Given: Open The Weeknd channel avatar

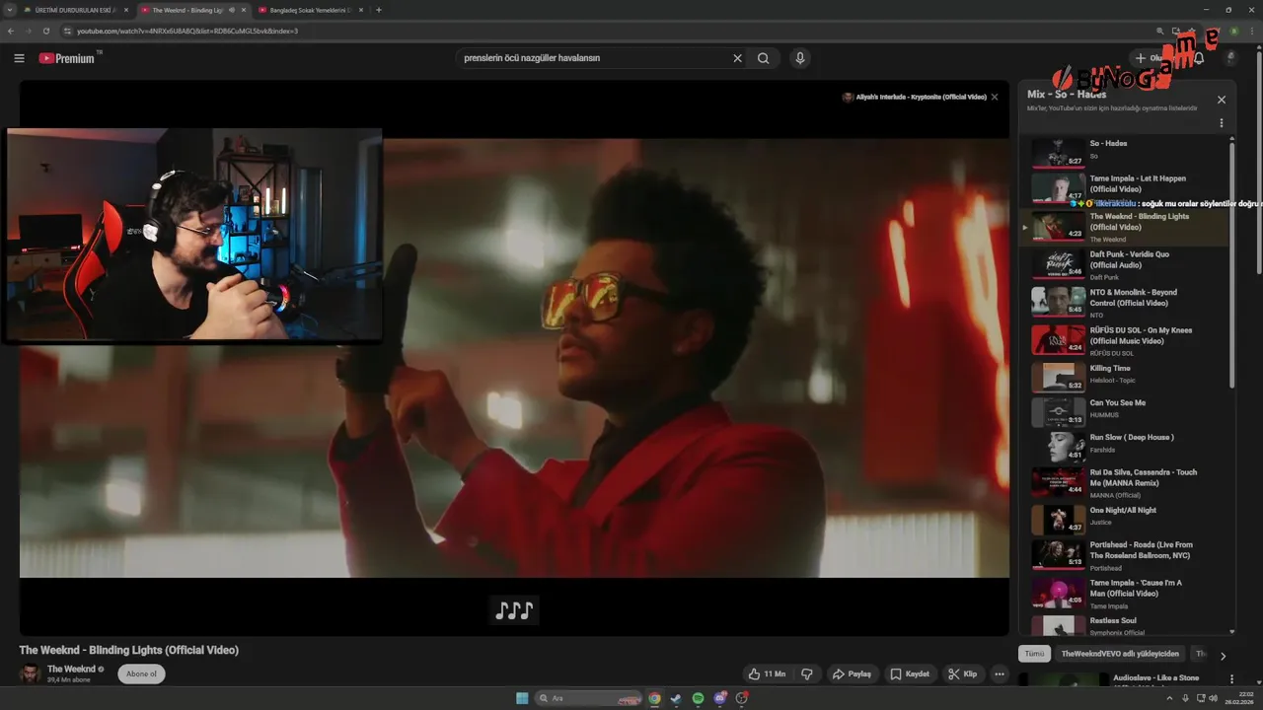Looking at the screenshot, I should click(x=31, y=674).
